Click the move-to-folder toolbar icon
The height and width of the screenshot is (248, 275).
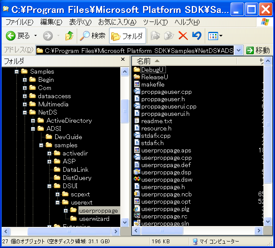click(x=155, y=36)
